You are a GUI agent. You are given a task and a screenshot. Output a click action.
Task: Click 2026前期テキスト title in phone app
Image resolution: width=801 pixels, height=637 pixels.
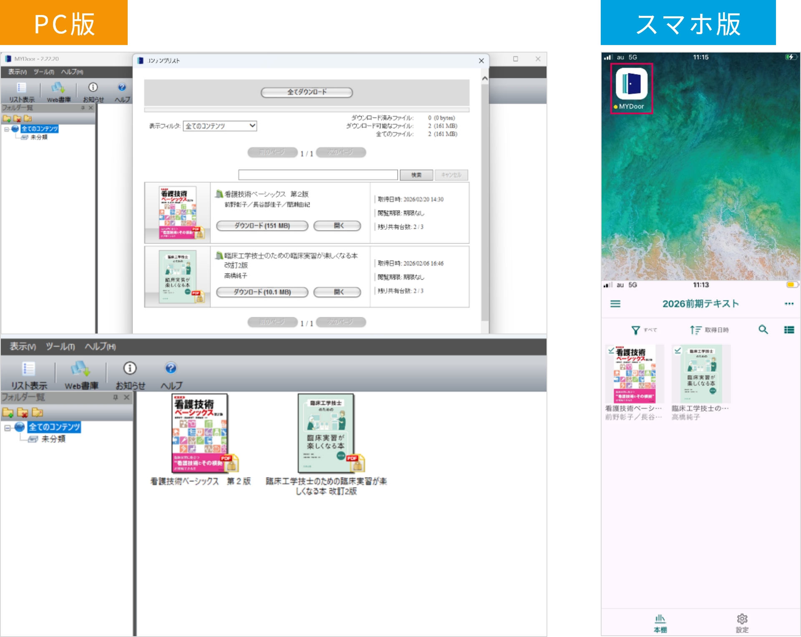[700, 304]
